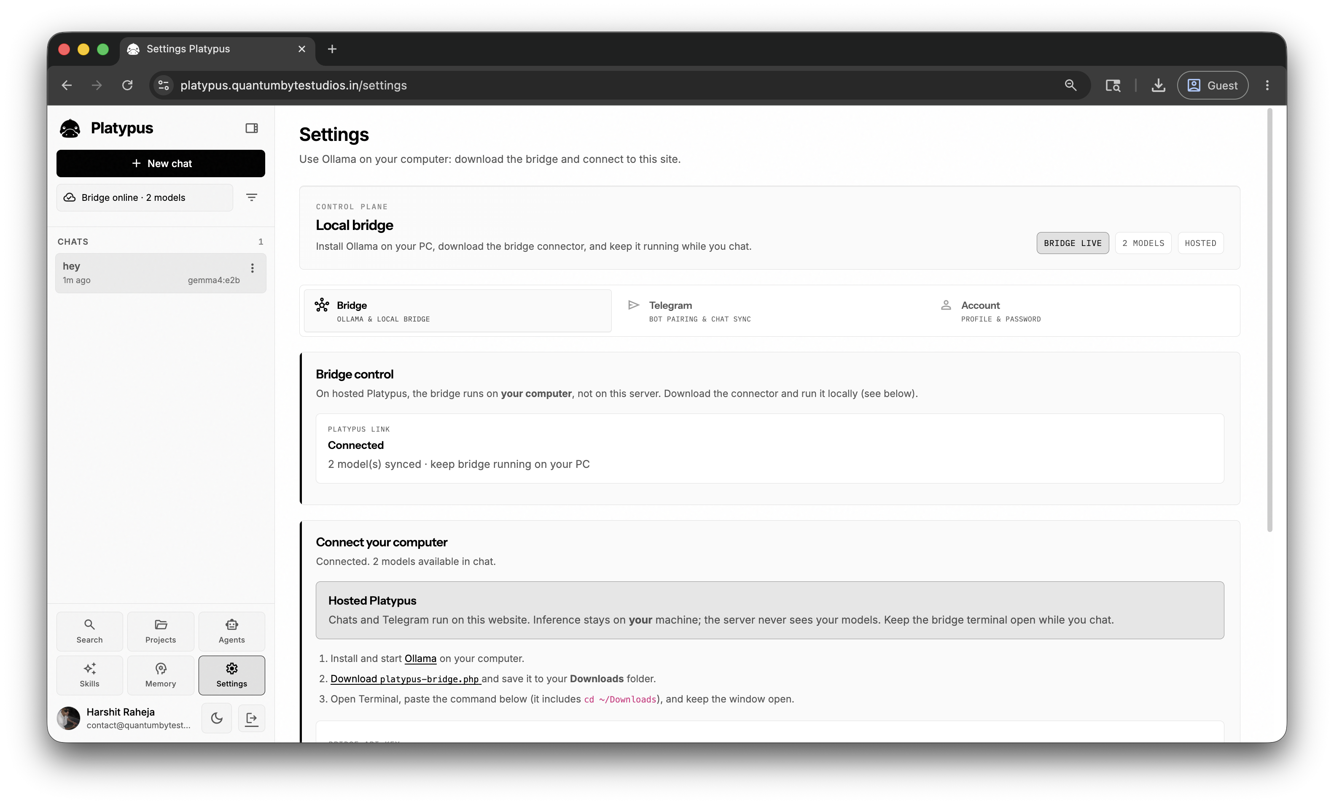This screenshot has height=805, width=1334.
Task: Close the Settings Platypus tab
Action: (301, 49)
